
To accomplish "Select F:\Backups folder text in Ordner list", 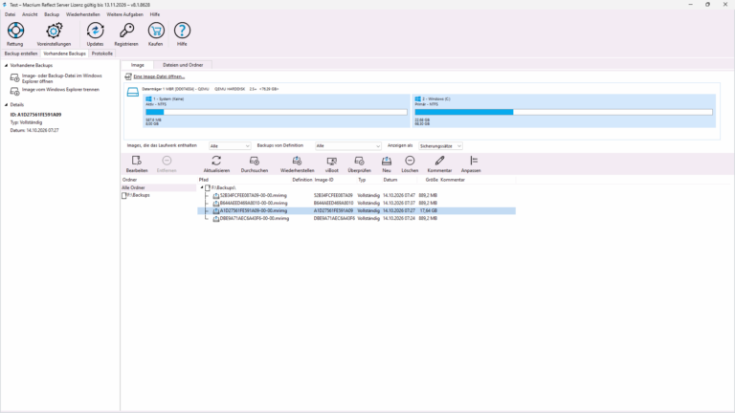I will coord(138,195).
